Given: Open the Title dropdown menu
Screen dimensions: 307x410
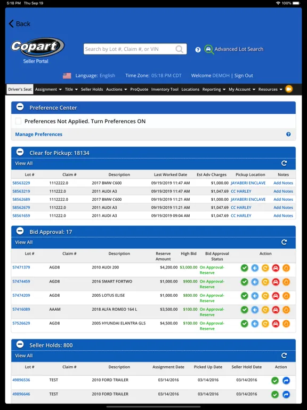Looking at the screenshot, I should [71, 90].
